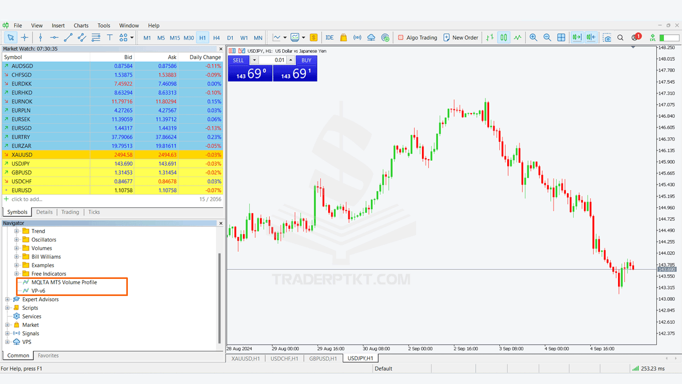The image size is (682, 384).
Task: Click the gold dollar trading icon
Action: pyautogui.click(x=313, y=37)
